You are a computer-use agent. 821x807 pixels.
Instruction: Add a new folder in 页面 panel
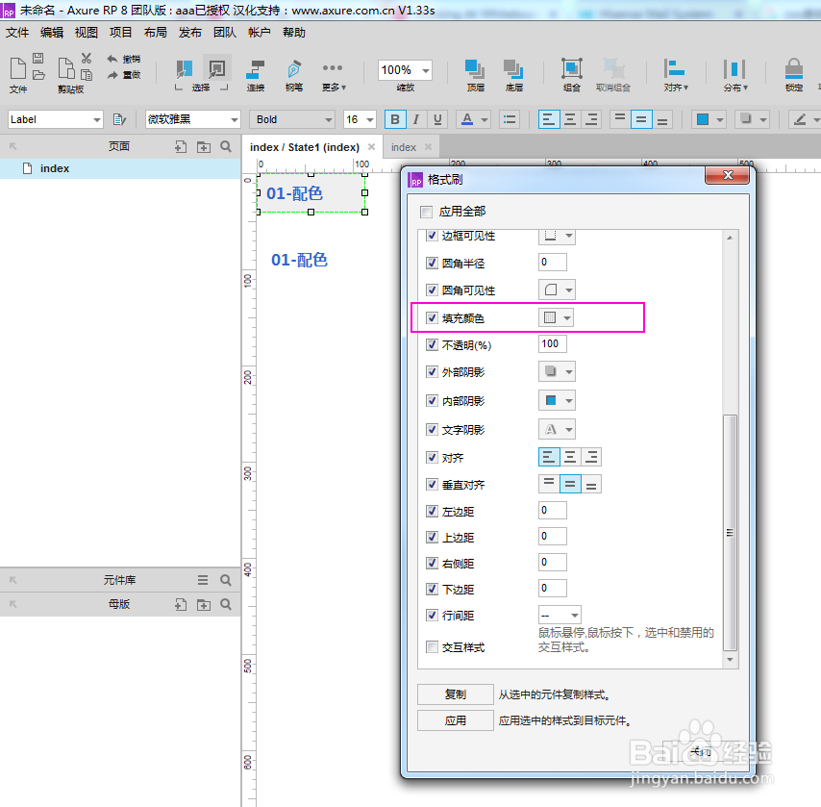[x=204, y=147]
